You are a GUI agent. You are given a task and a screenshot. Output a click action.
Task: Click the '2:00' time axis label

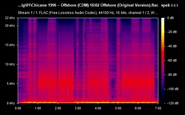point(58,108)
